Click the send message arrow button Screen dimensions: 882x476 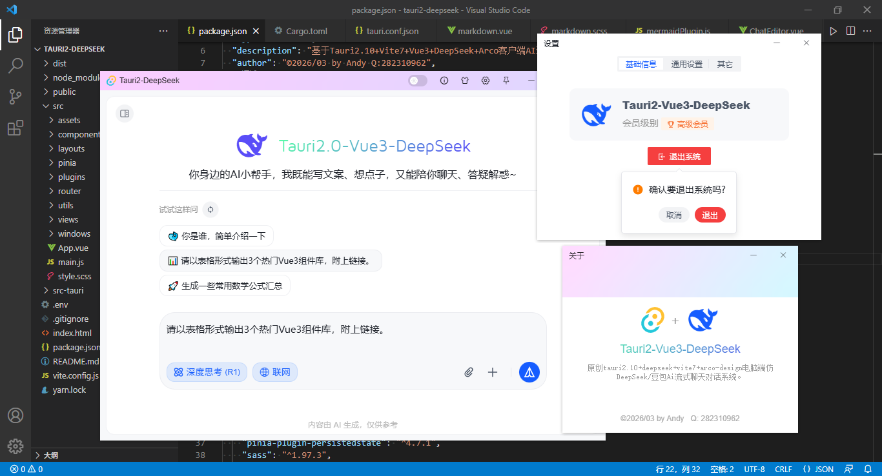click(529, 372)
